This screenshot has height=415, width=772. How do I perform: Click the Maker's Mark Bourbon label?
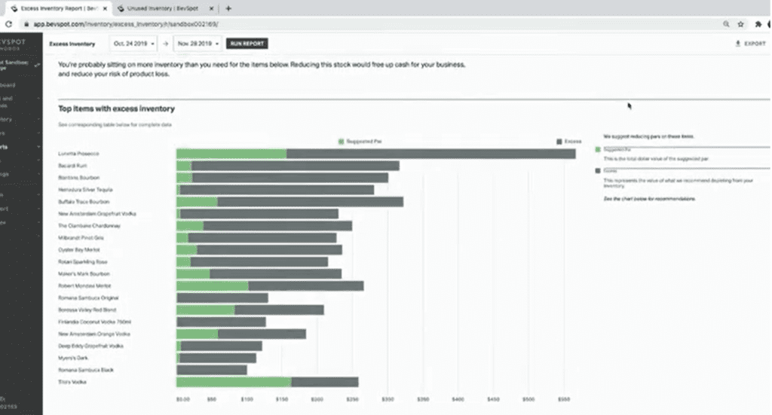coord(84,274)
